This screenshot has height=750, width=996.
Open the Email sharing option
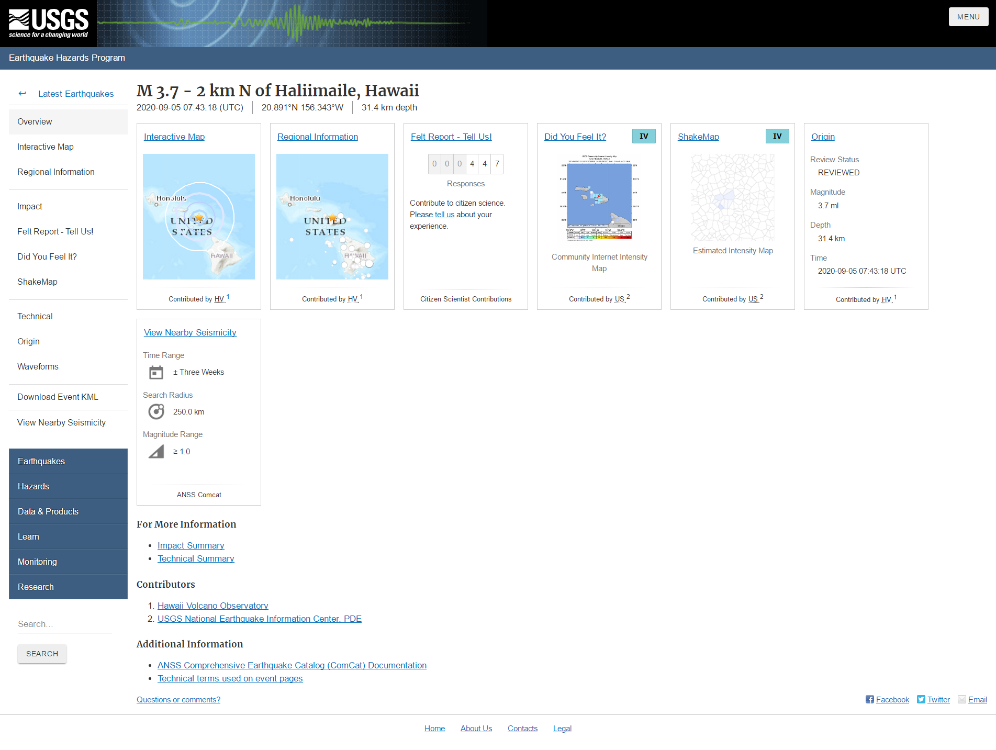(x=977, y=699)
